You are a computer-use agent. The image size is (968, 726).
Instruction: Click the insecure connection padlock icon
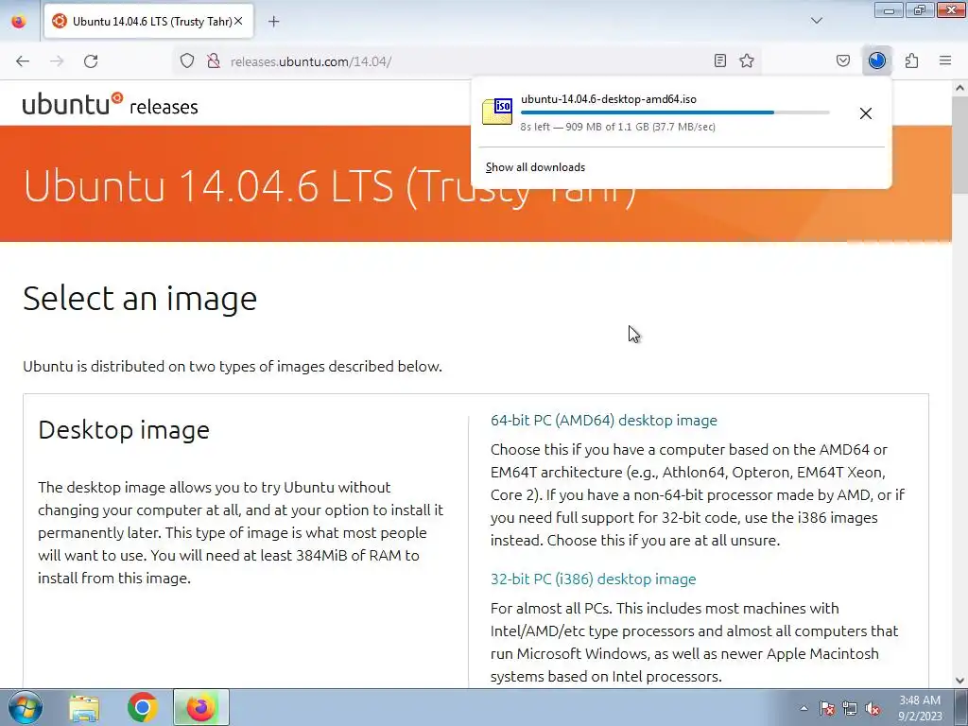pyautogui.click(x=214, y=60)
